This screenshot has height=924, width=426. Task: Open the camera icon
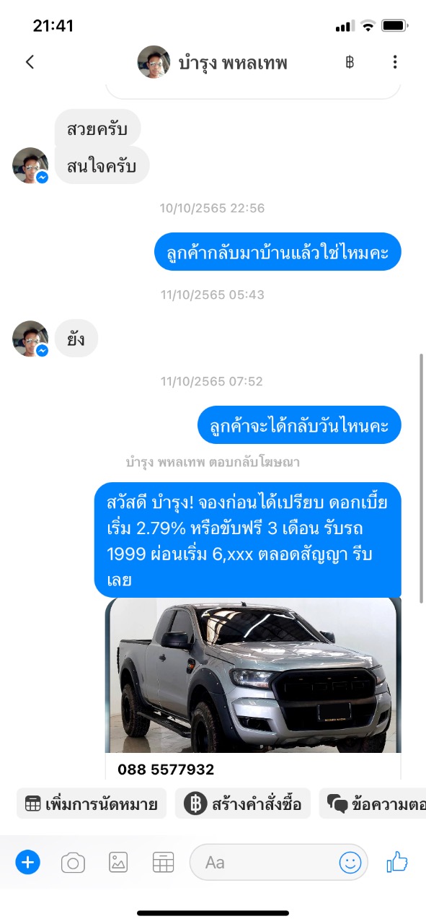(x=73, y=862)
